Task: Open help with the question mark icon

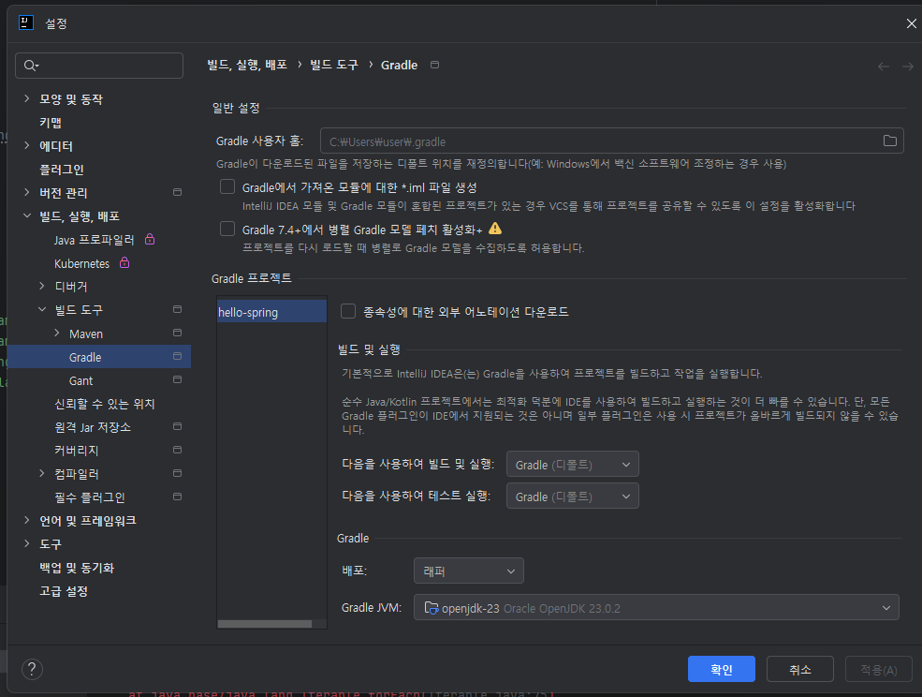Action: click(x=33, y=669)
